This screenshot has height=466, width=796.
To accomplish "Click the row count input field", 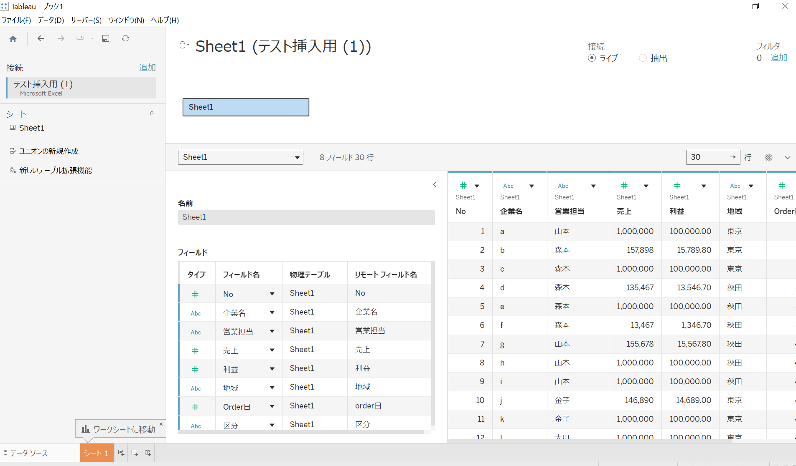I will (x=708, y=157).
